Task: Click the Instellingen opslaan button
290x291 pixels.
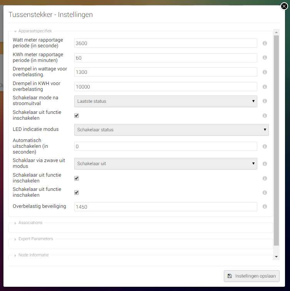Action: coord(252,276)
